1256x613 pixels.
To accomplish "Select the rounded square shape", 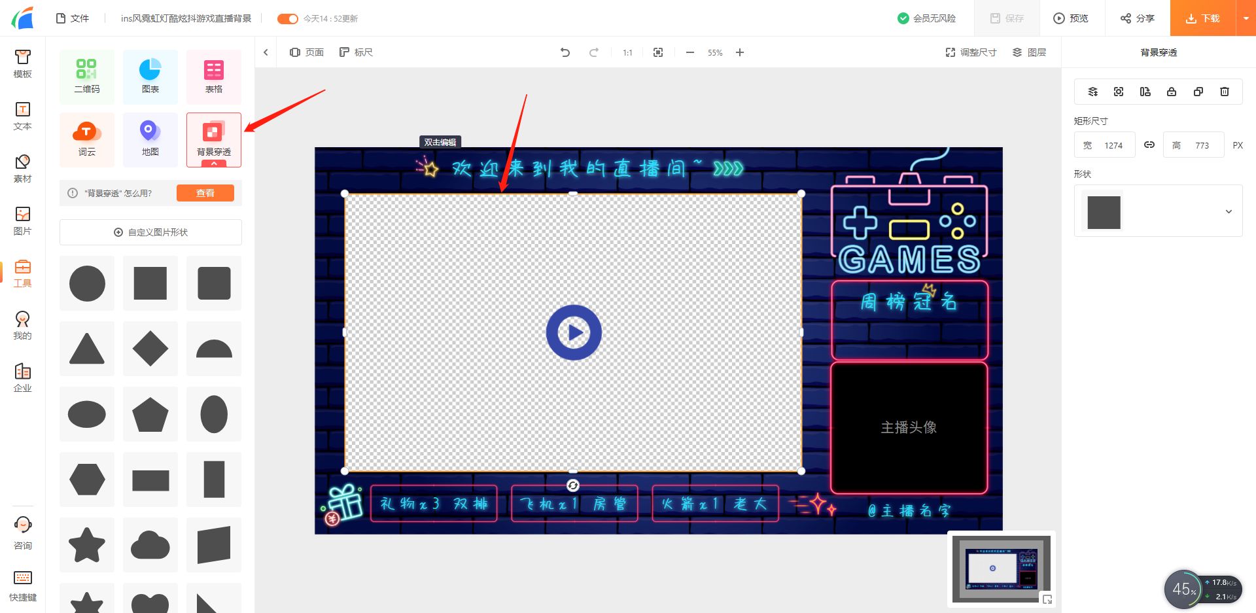I will click(214, 283).
